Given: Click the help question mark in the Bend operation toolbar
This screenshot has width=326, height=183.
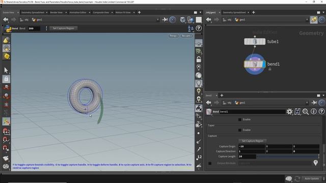Looking at the screenshot, I should point(199,28).
